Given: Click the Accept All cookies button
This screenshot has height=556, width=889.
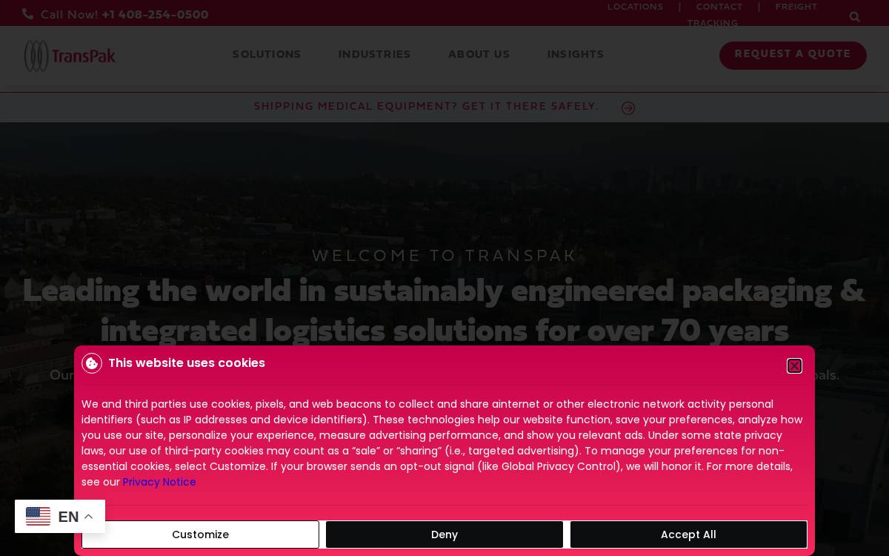Looking at the screenshot, I should click(688, 535).
